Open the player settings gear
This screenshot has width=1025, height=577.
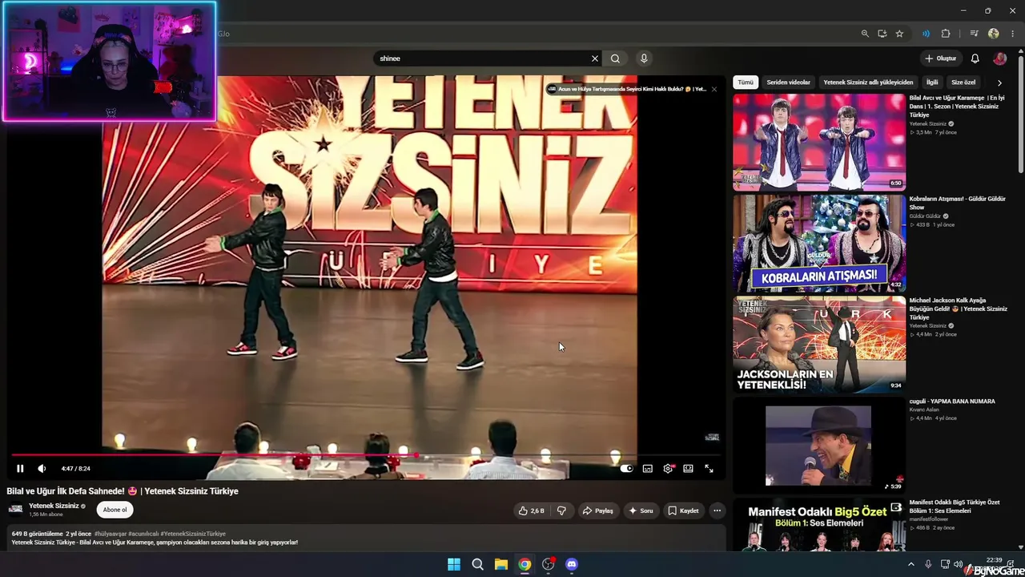click(668, 469)
